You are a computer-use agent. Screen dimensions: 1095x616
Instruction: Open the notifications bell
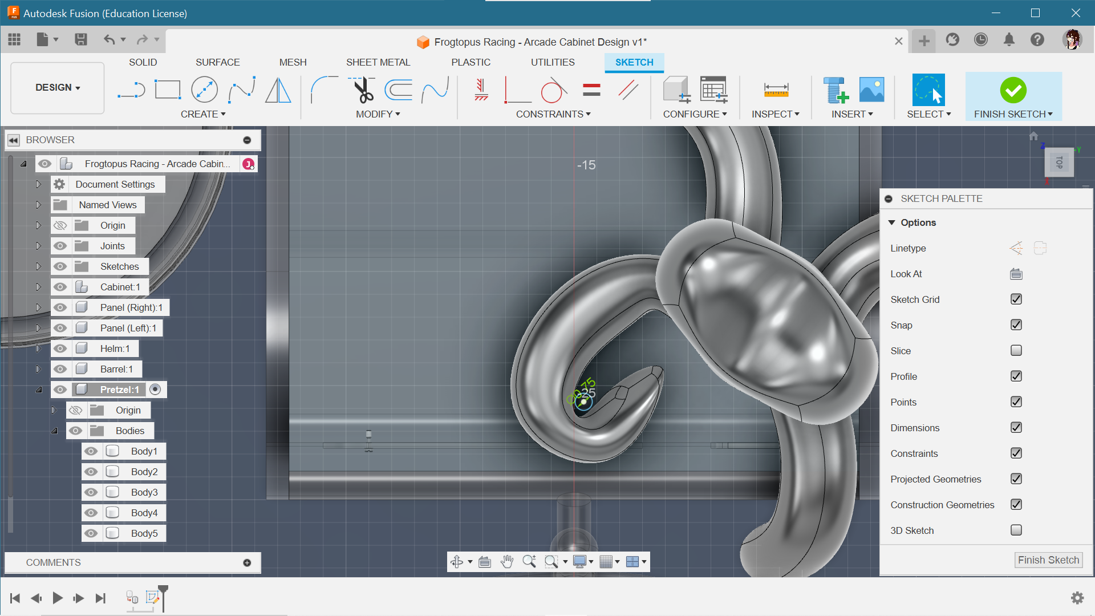click(x=1009, y=39)
